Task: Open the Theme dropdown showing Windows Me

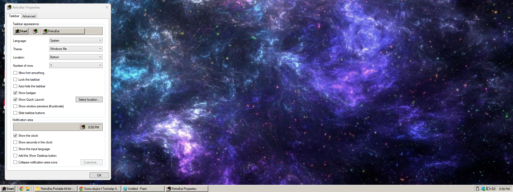Action: click(76, 49)
